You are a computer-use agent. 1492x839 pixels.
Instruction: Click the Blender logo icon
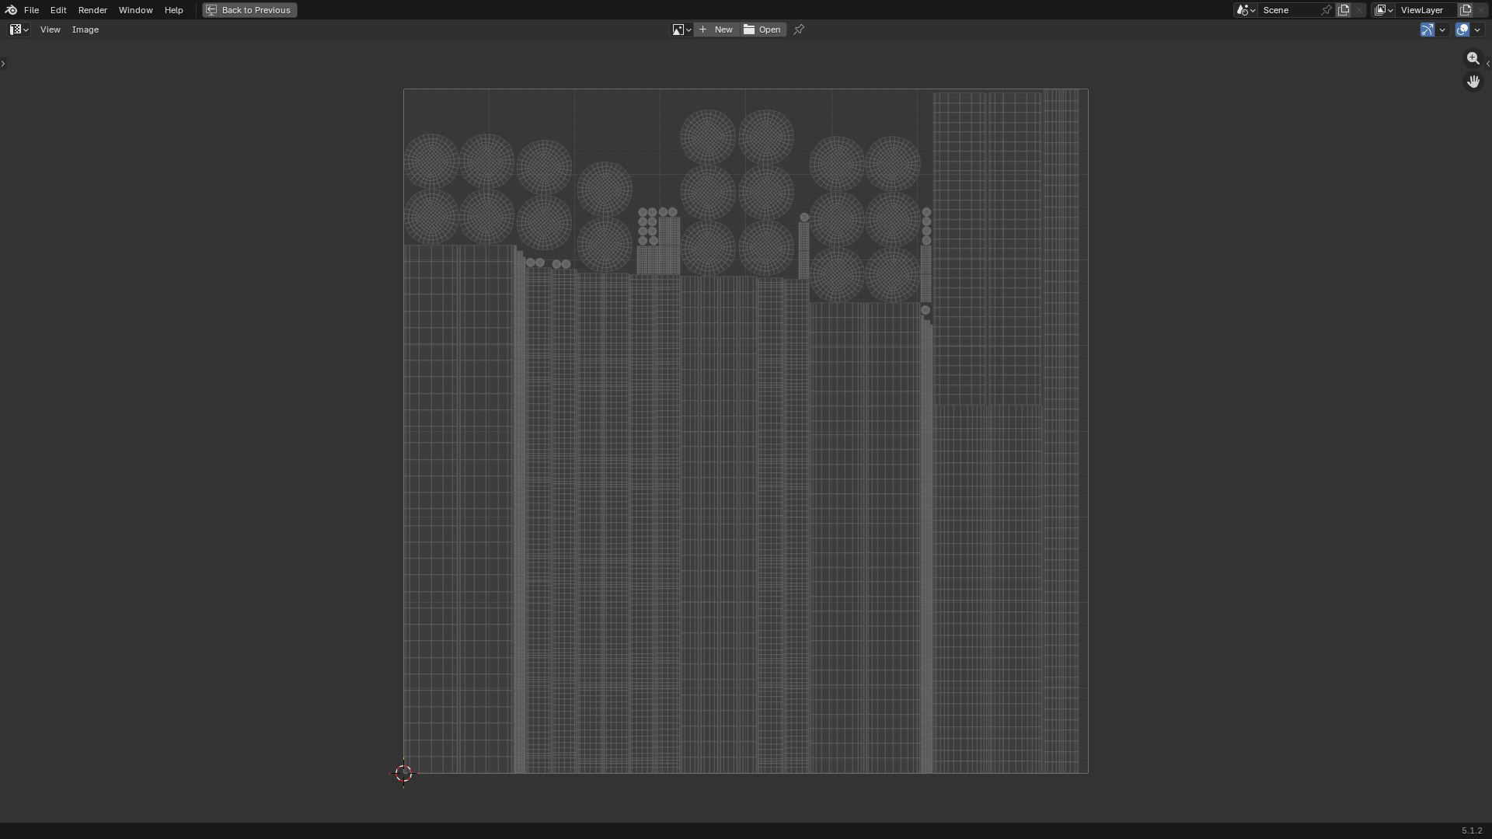tap(11, 10)
